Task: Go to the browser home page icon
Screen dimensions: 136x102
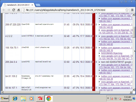Action: pyautogui.click(x=19, y=10)
